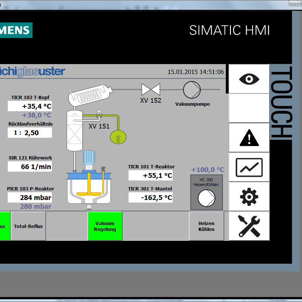Select the reactor vessel graphic
Screen dimensions: 302x302
89,188
